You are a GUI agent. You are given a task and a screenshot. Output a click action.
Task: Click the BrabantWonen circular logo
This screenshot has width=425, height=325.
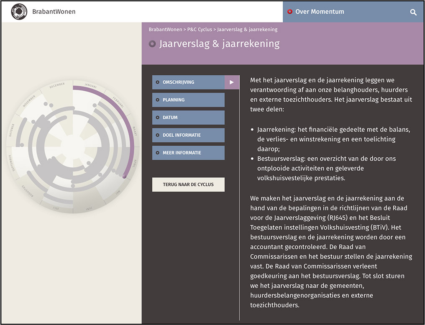pos(19,12)
